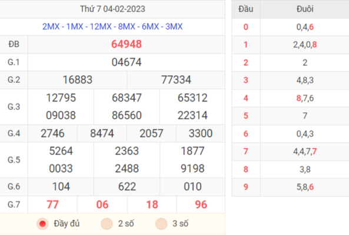Viewport: 349px width, 235px height.
Task: Click the G.4 number 3300
Action: tap(201, 133)
